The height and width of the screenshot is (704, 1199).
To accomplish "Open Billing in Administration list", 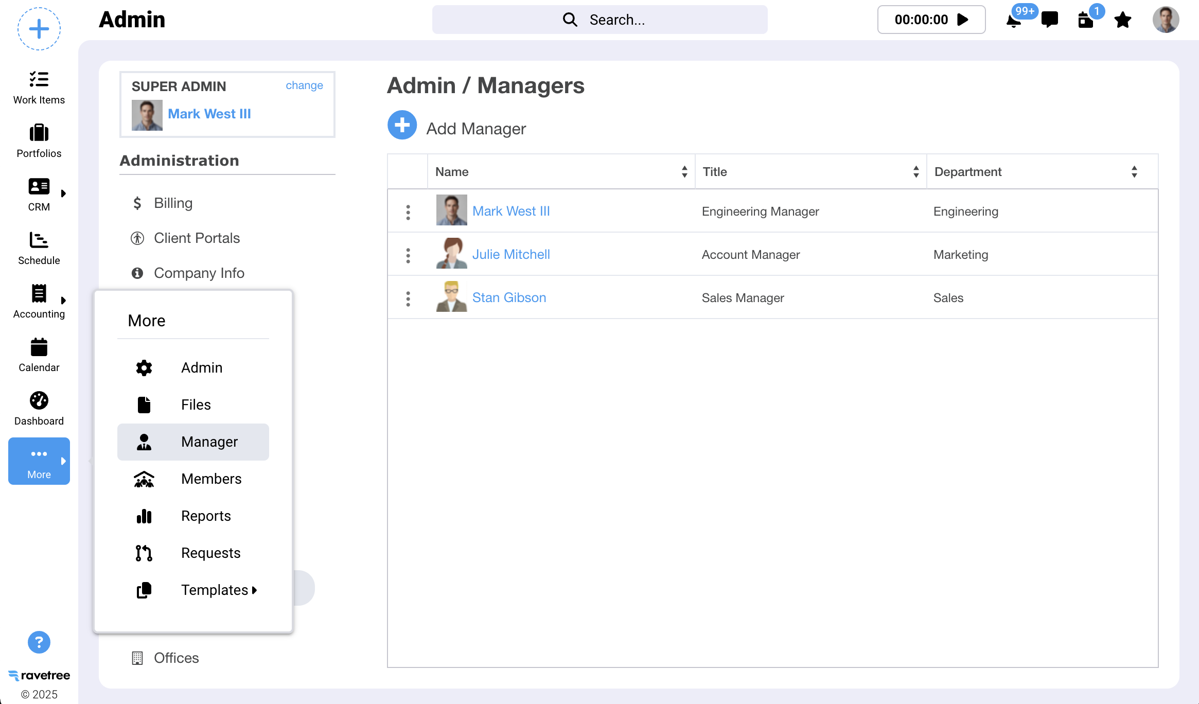I will point(173,203).
